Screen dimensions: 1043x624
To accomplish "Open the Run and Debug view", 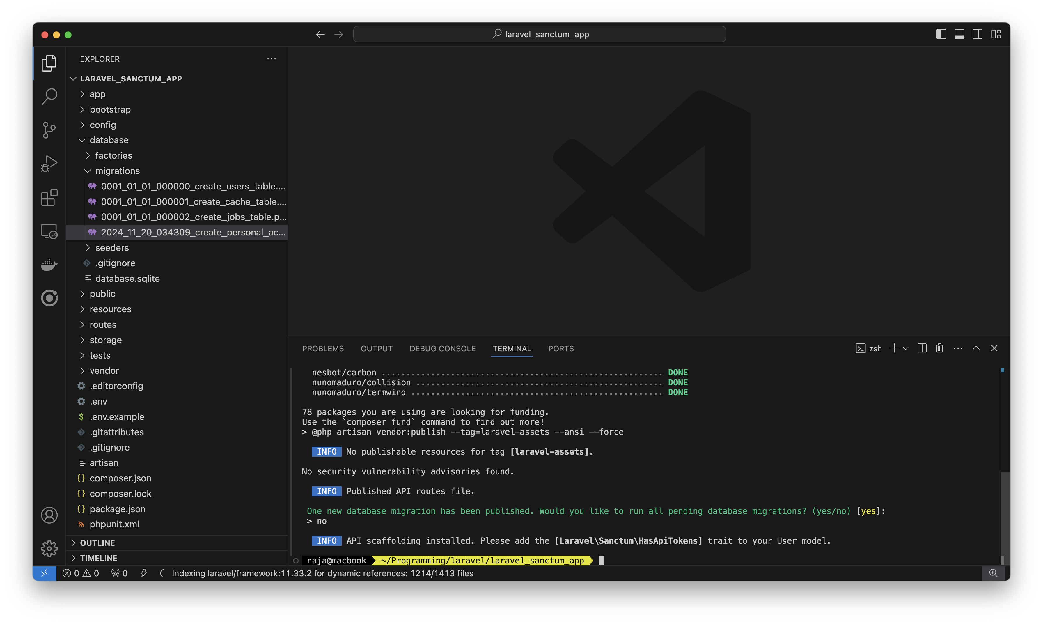I will pyautogui.click(x=49, y=164).
